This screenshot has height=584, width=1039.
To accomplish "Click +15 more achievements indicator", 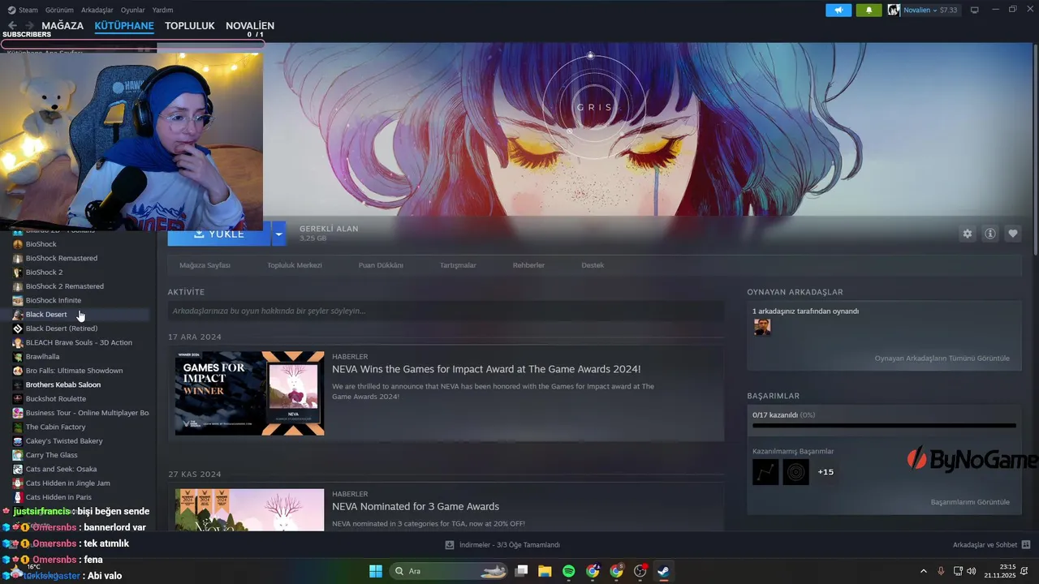I will coord(826,472).
